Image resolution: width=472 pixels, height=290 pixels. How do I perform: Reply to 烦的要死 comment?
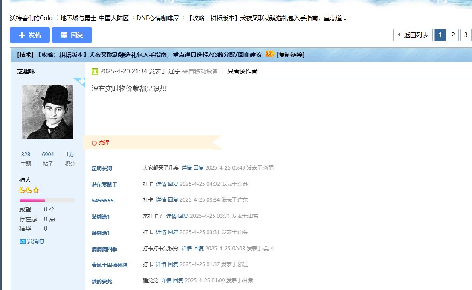tap(178, 281)
